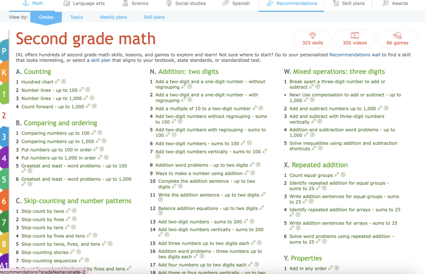This screenshot has height=274, width=425.
Task: Open skill Write addition sentences for arrays
Action: click(343, 223)
